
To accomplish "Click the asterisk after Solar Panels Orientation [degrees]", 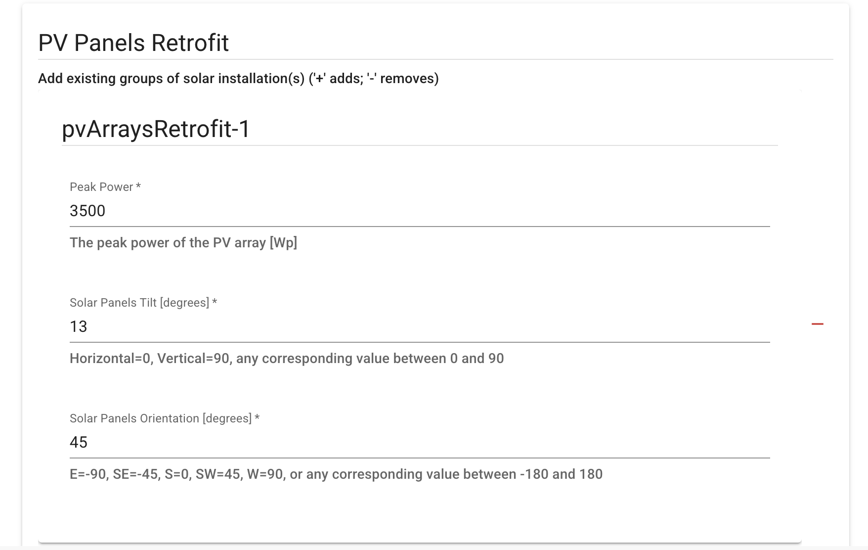I will coord(257,417).
